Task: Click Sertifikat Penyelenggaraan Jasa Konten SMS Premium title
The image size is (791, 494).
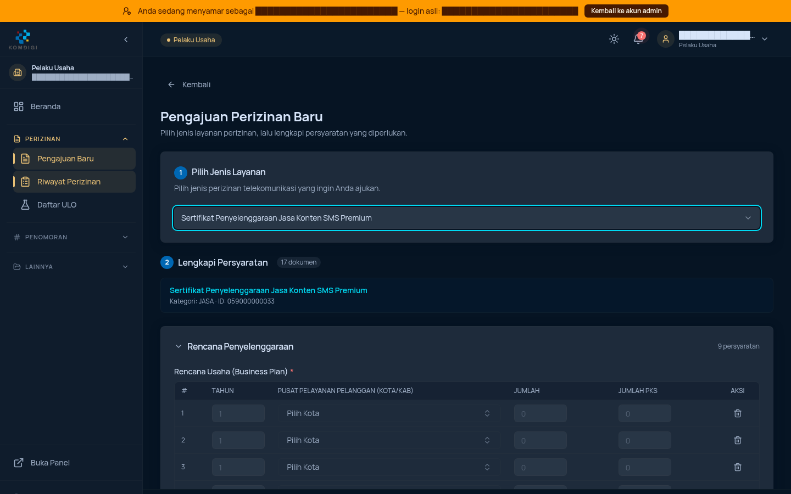Action: point(269,290)
